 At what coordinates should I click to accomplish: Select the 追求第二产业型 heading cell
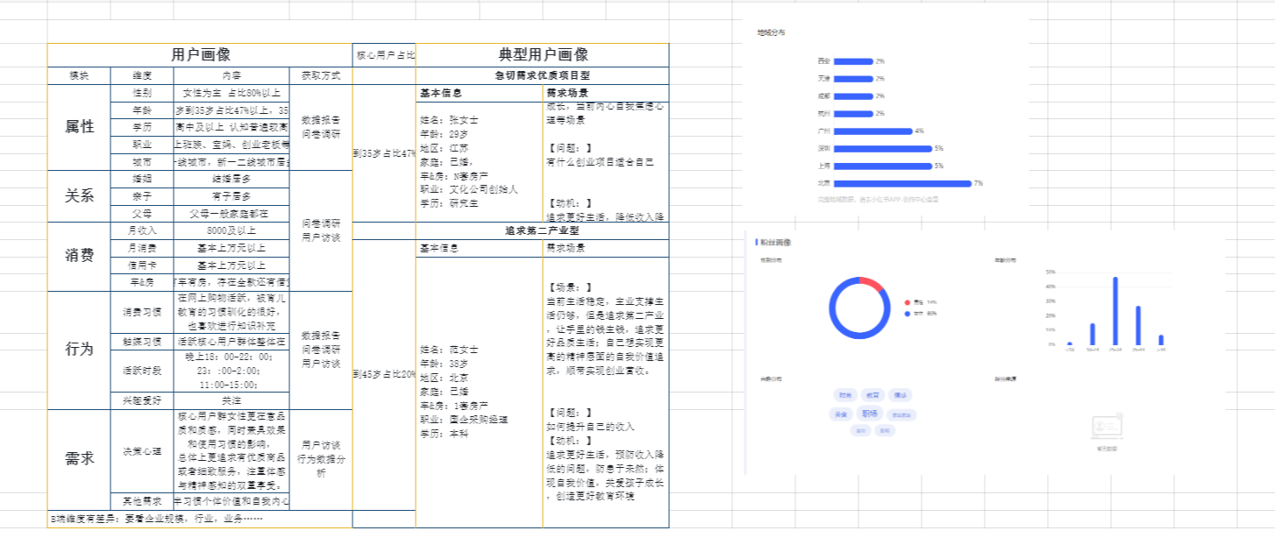click(543, 230)
